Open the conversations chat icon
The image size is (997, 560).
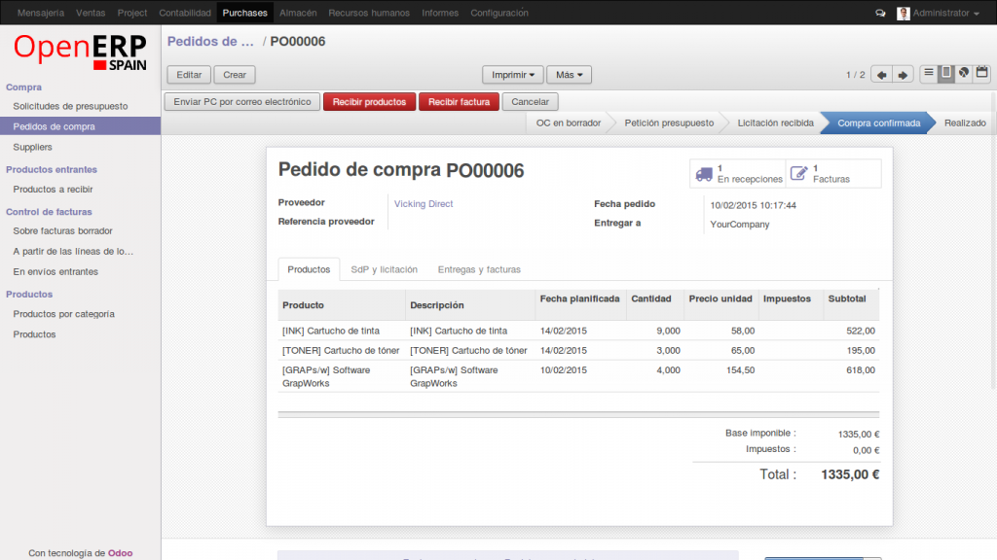tap(880, 13)
